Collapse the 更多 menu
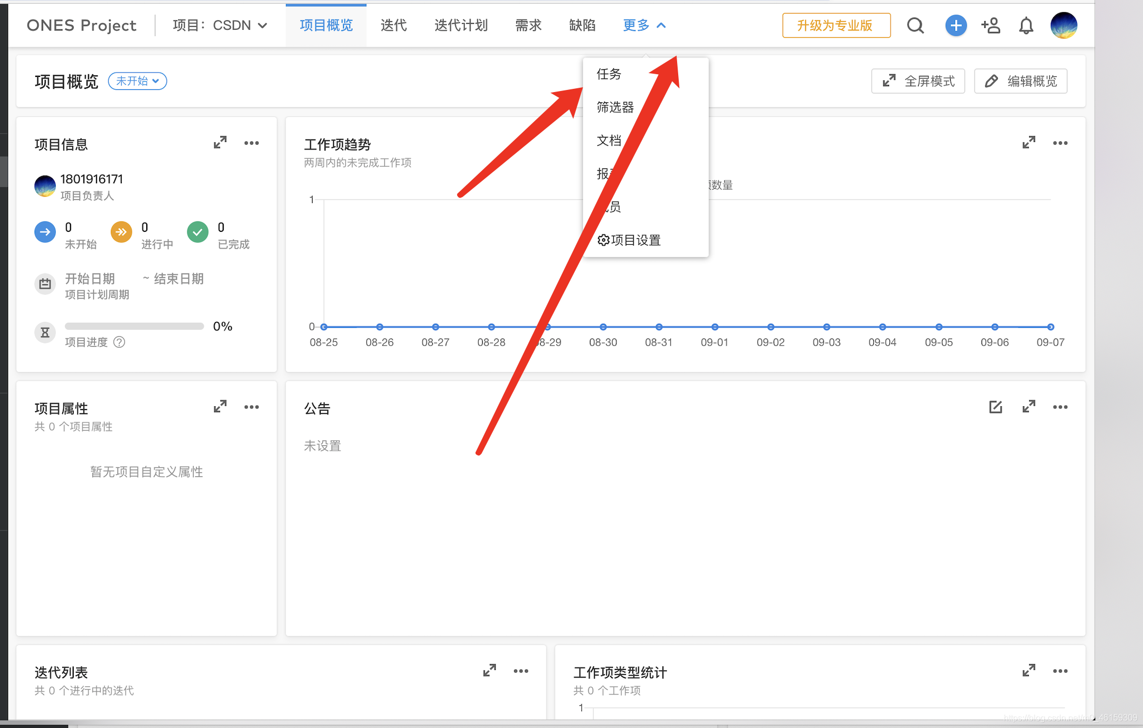1143x728 pixels. click(x=644, y=25)
